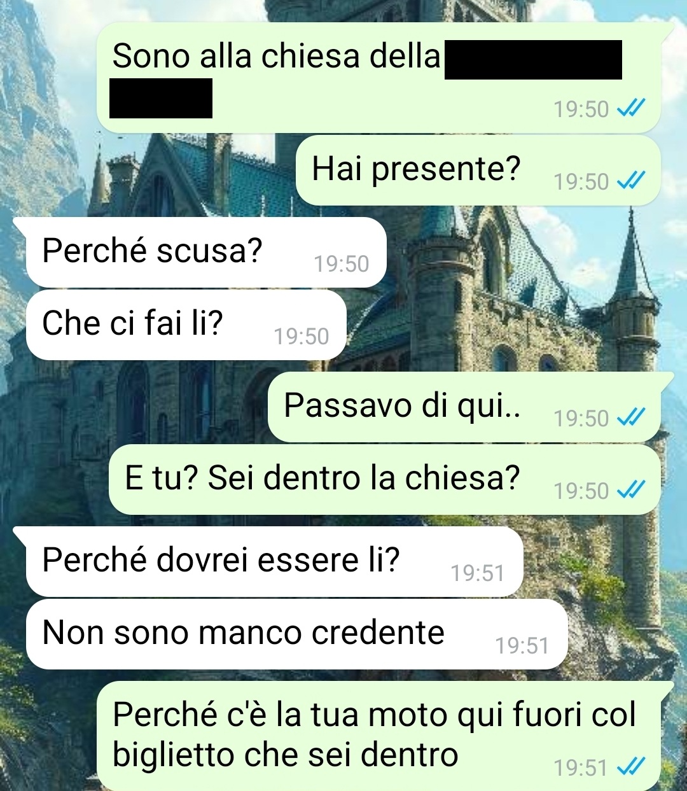Image resolution: width=687 pixels, height=791 pixels.
Task: Select the 'Perché scusa?' message bubble
Action: click(205, 252)
